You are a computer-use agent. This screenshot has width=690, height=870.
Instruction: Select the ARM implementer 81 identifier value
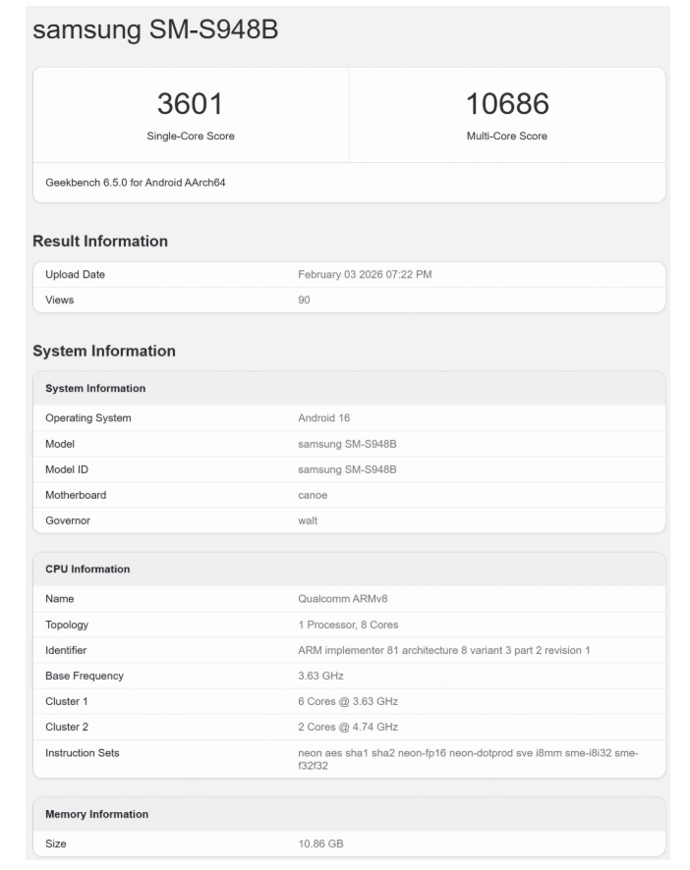pos(444,650)
